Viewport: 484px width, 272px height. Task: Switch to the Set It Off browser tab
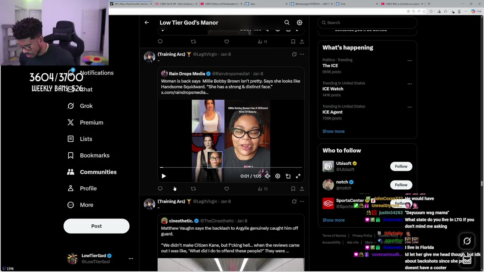pos(175,4)
